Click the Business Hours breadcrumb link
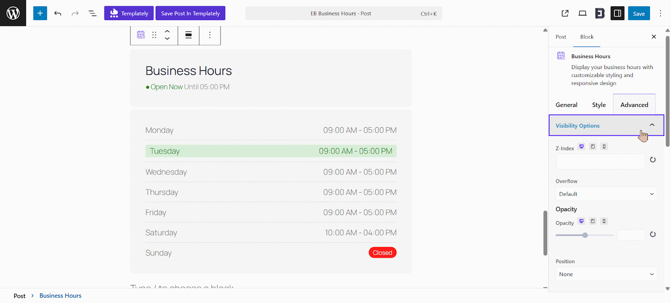 pos(60,295)
